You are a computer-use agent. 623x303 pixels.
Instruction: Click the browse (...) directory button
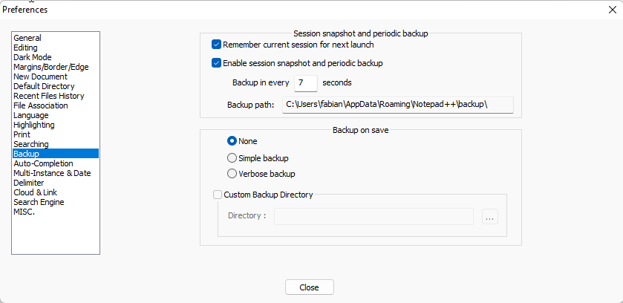click(x=489, y=217)
